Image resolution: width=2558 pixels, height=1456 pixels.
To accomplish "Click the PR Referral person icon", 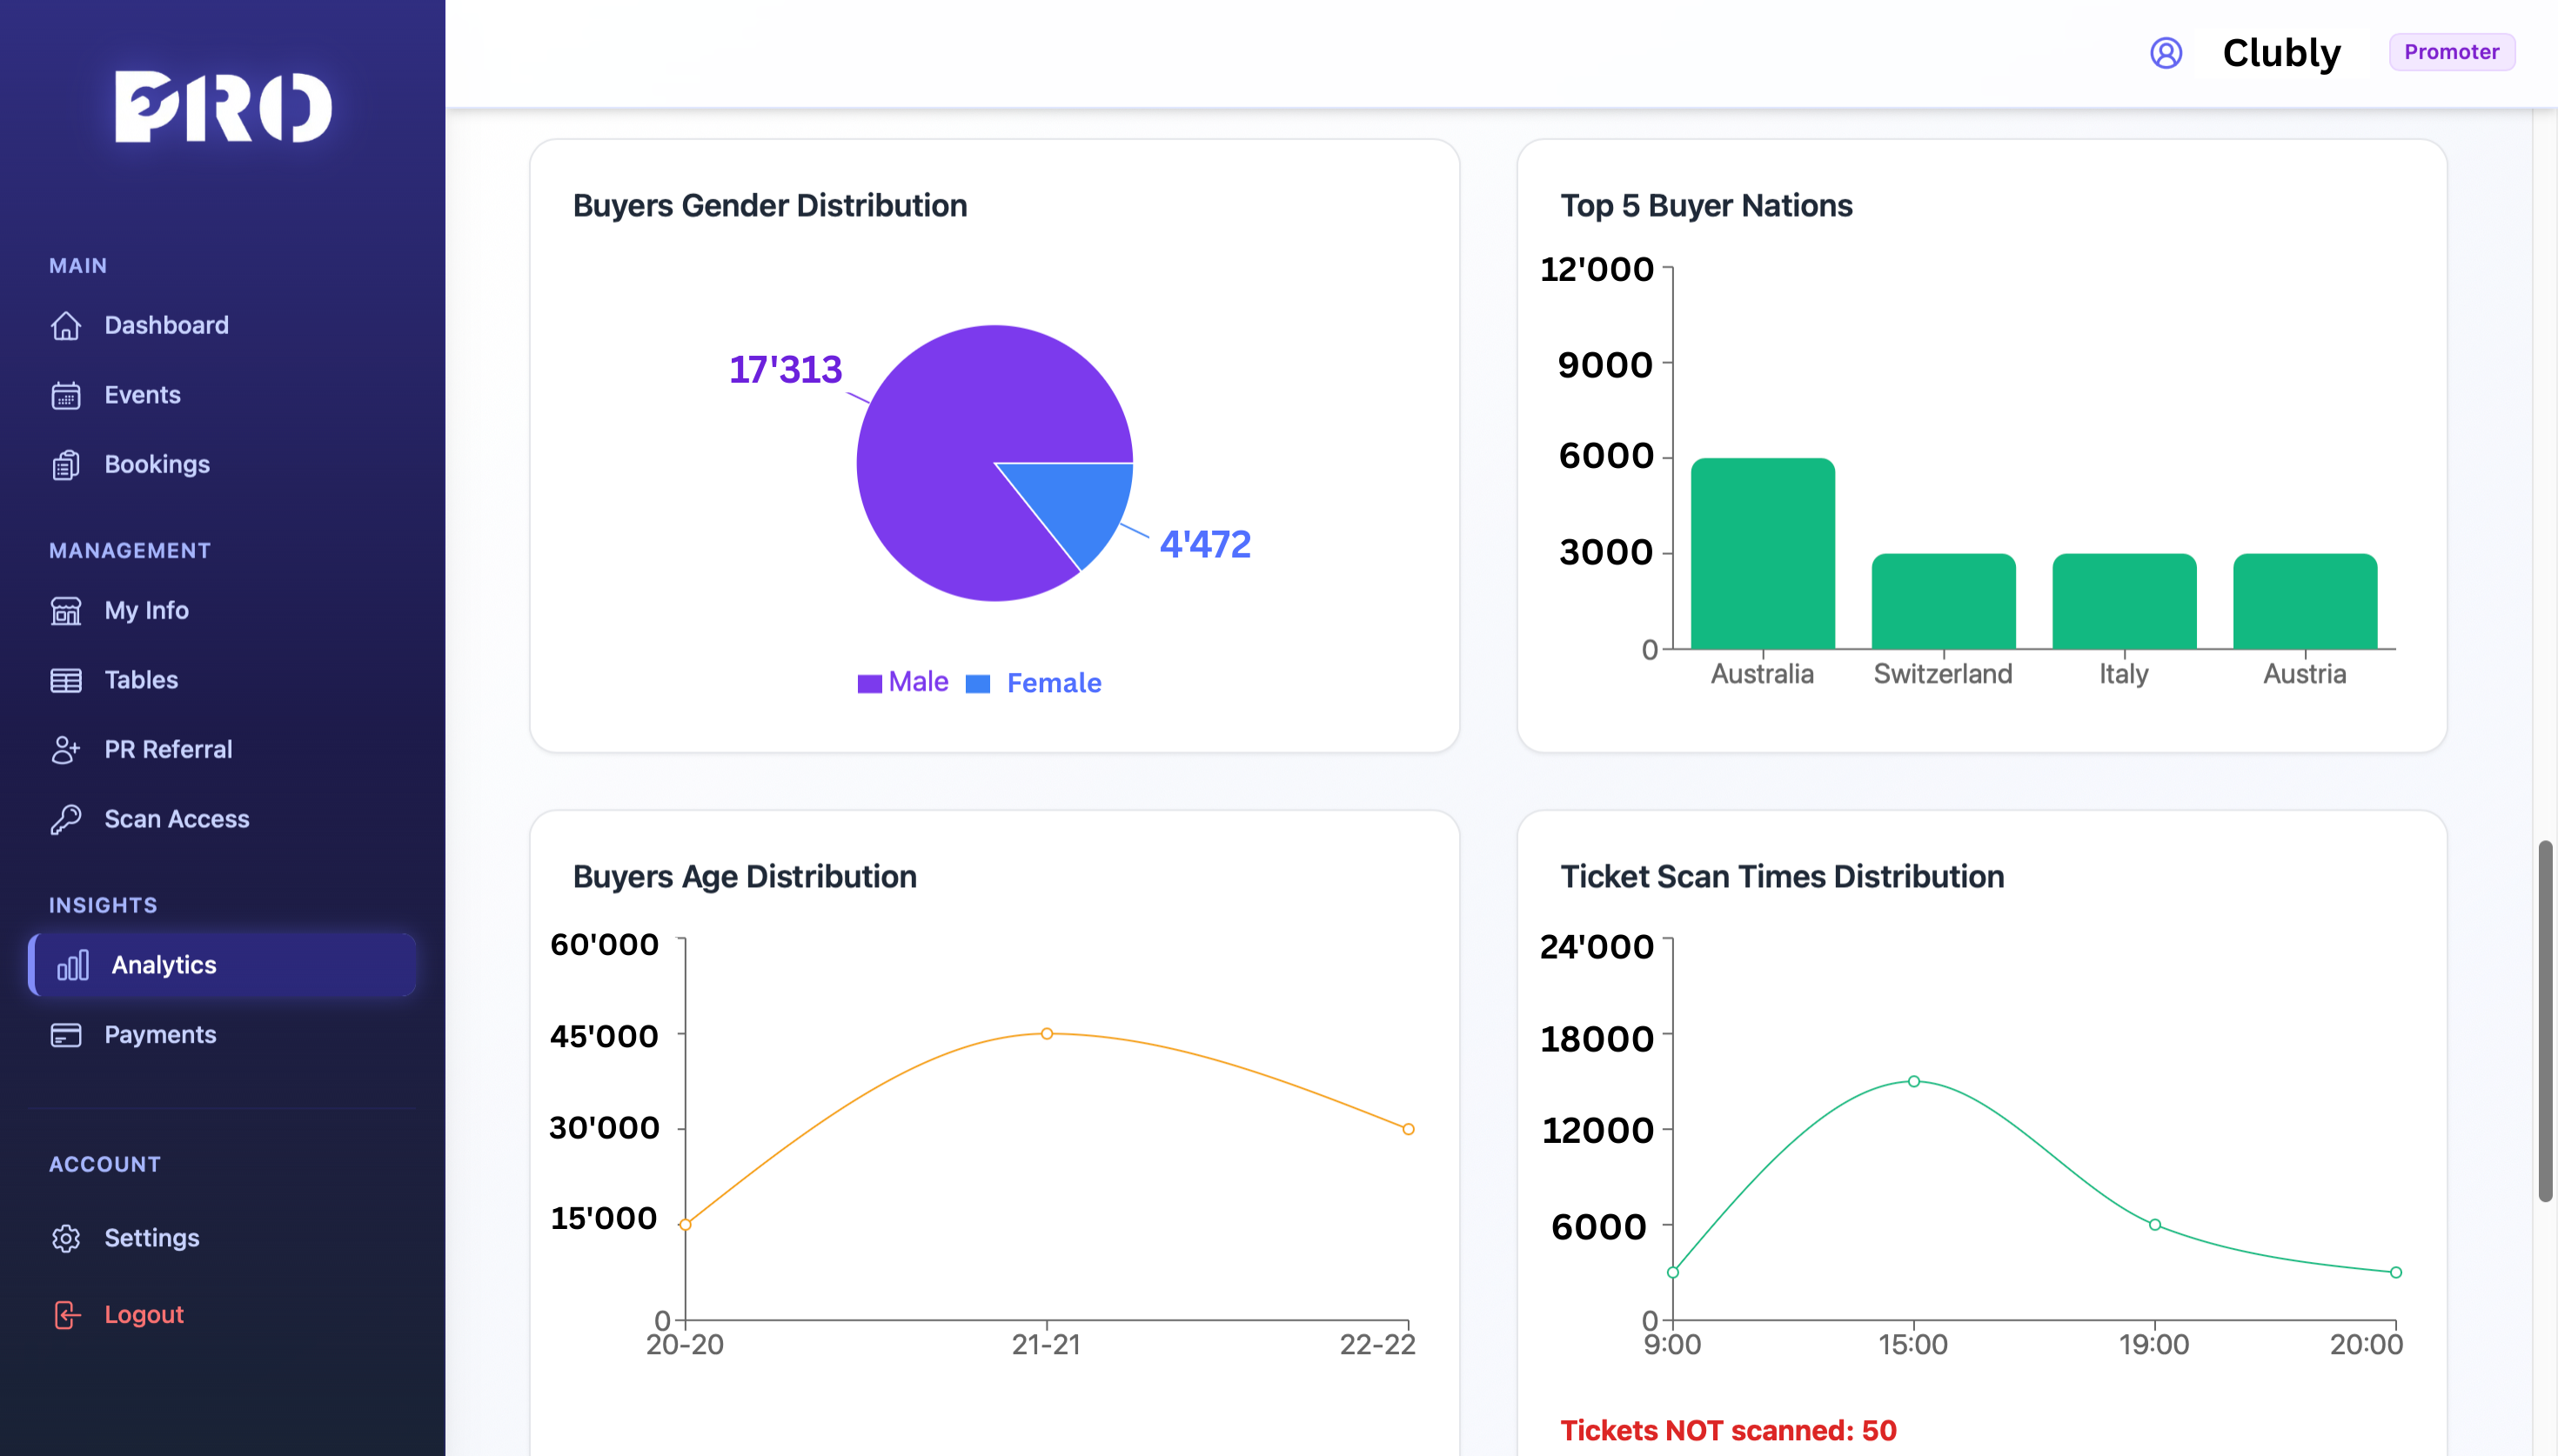I will 66,749.
